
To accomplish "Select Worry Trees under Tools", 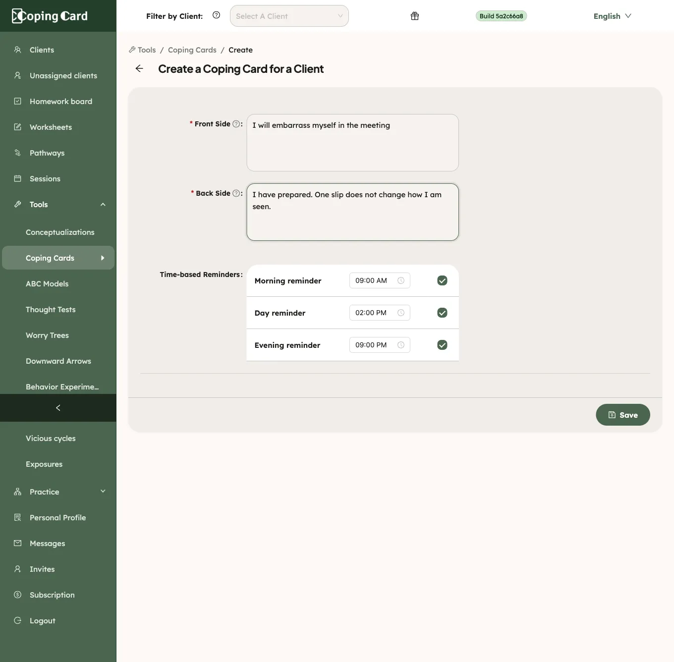I will click(x=58, y=335).
